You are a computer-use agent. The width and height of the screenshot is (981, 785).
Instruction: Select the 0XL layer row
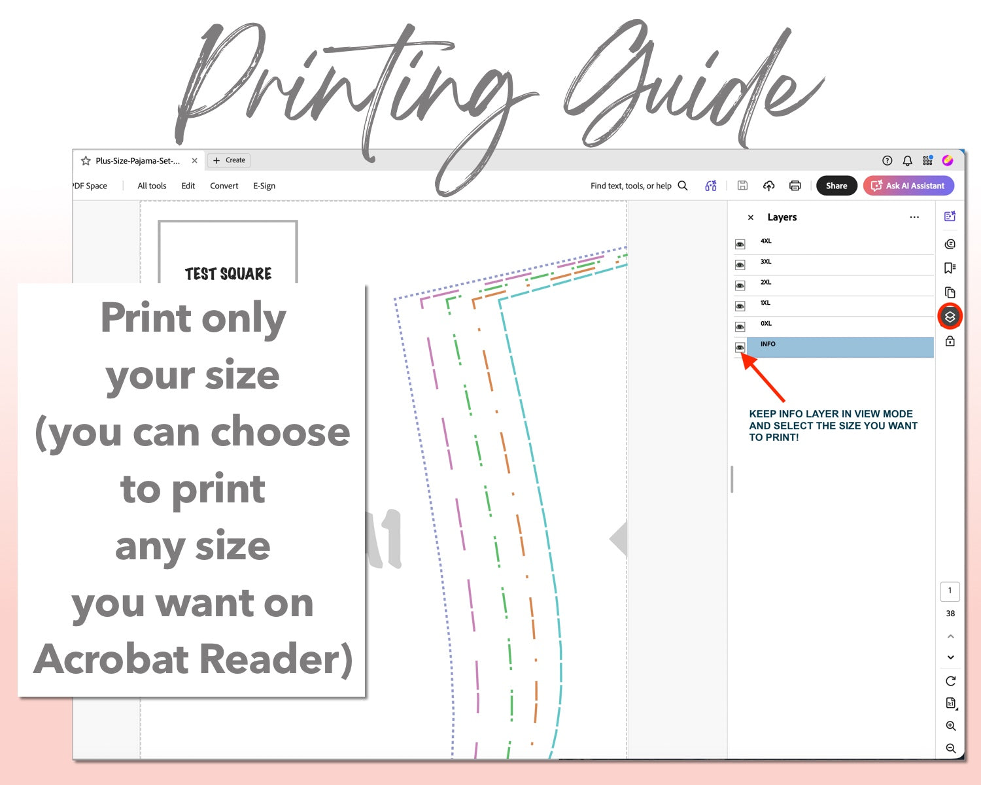coord(840,326)
